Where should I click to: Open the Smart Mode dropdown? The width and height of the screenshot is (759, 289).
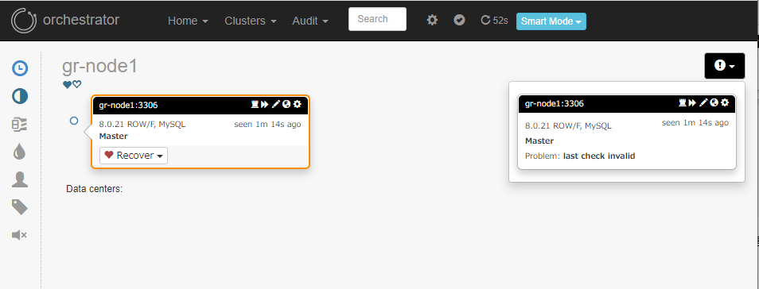(x=551, y=21)
